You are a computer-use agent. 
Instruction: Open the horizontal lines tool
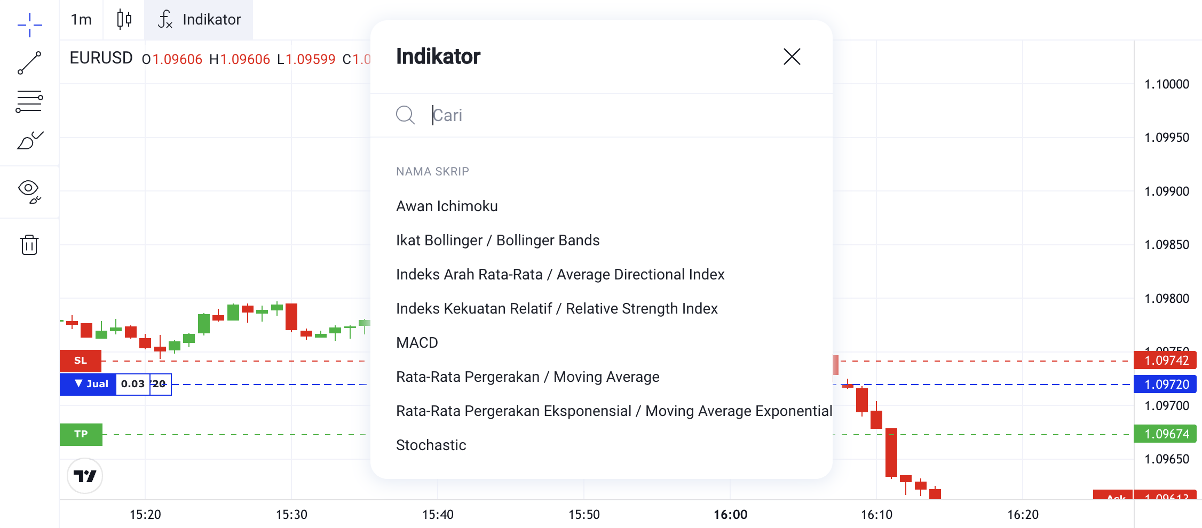pos(30,101)
